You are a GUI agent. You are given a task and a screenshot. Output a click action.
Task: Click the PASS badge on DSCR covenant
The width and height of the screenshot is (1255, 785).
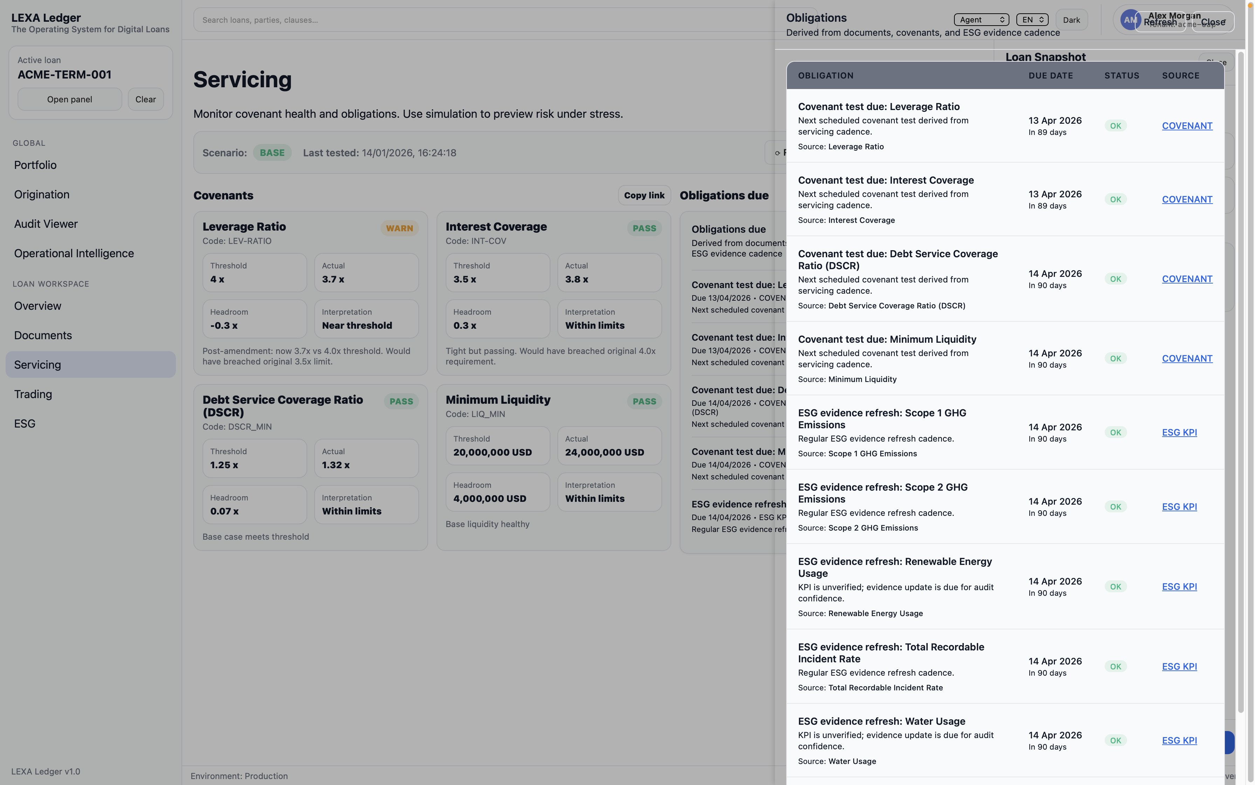point(401,401)
